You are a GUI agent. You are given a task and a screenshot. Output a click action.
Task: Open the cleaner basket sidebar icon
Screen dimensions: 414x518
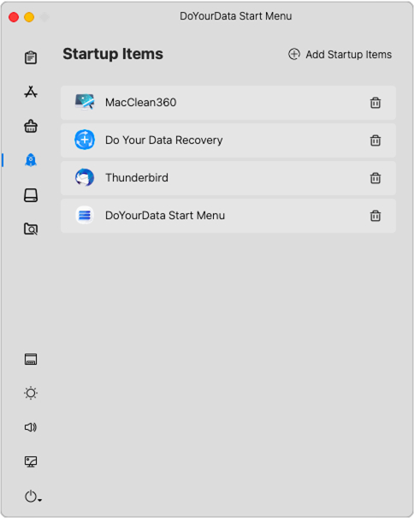click(x=31, y=126)
